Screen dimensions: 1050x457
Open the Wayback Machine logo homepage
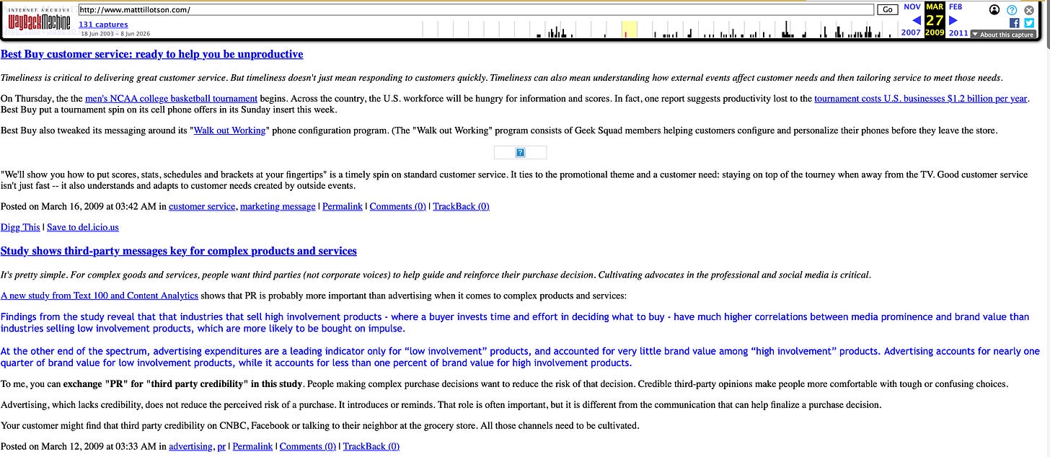pyautogui.click(x=39, y=20)
